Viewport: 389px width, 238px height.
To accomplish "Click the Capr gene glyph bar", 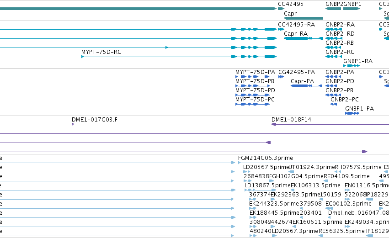I will point(304,18).
